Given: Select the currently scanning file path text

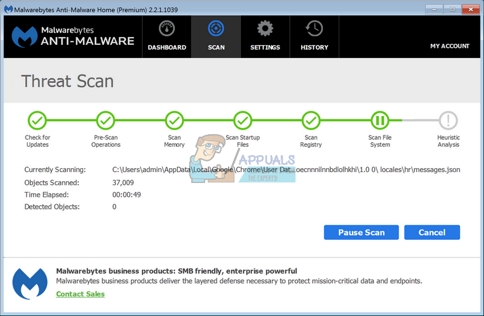Looking at the screenshot, I should (286, 170).
